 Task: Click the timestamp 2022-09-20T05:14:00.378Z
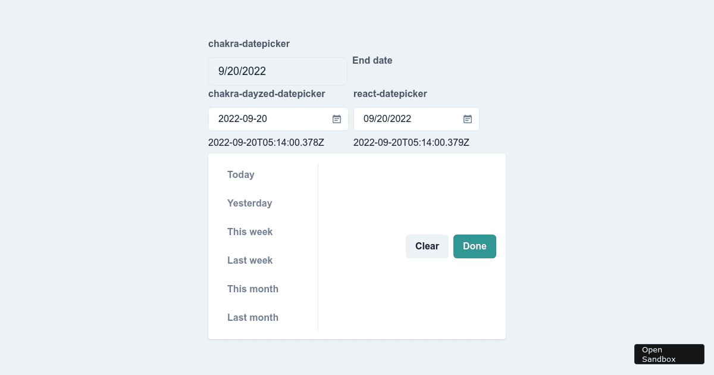click(266, 142)
